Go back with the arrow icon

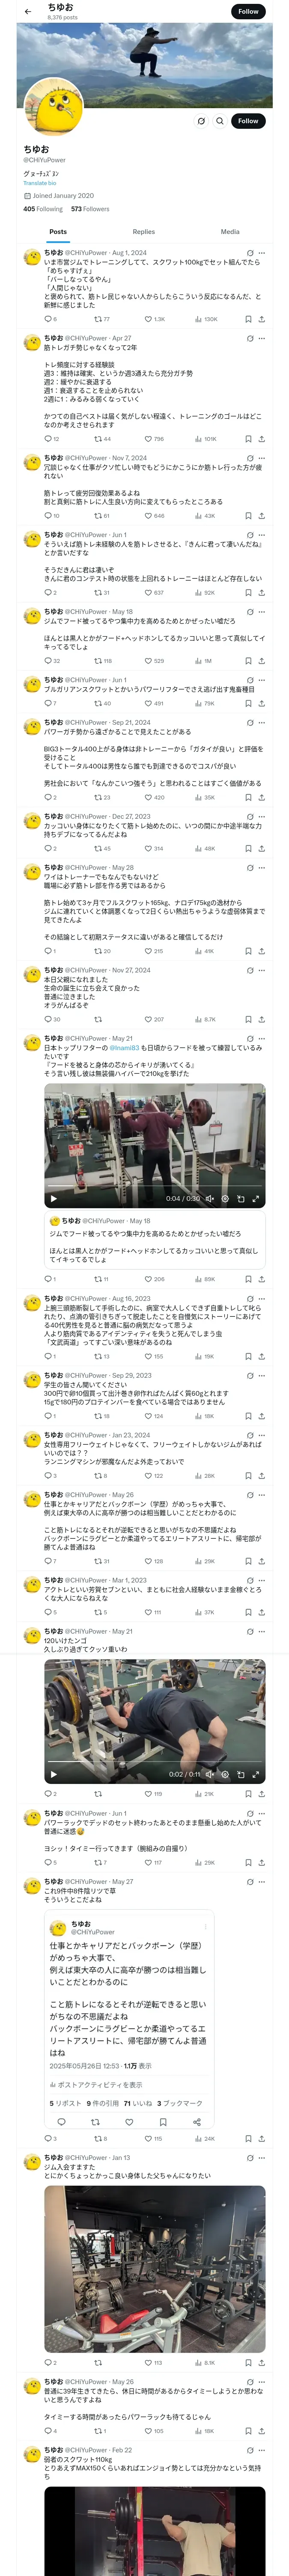tap(28, 11)
